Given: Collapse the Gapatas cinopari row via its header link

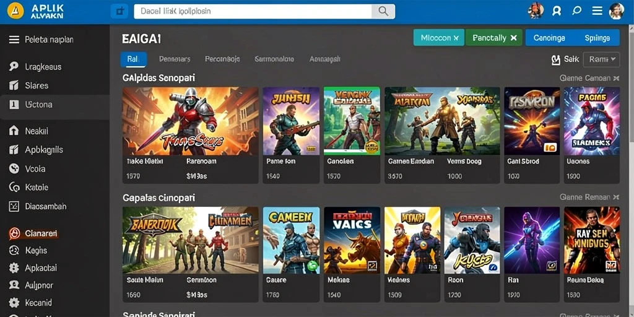Looking at the screenshot, I should 589,198.
